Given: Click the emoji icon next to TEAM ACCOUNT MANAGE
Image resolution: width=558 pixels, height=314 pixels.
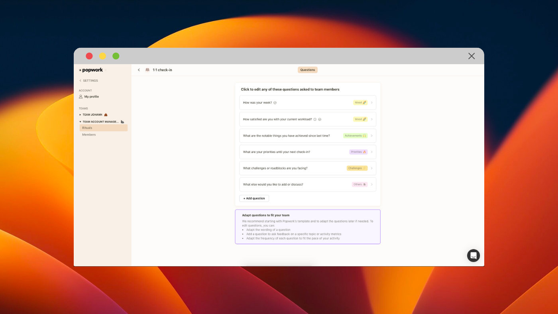Looking at the screenshot, I should [122, 121].
